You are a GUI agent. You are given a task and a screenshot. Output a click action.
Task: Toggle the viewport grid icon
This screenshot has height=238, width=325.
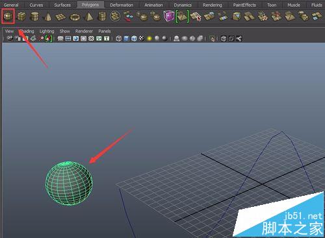(60, 38)
